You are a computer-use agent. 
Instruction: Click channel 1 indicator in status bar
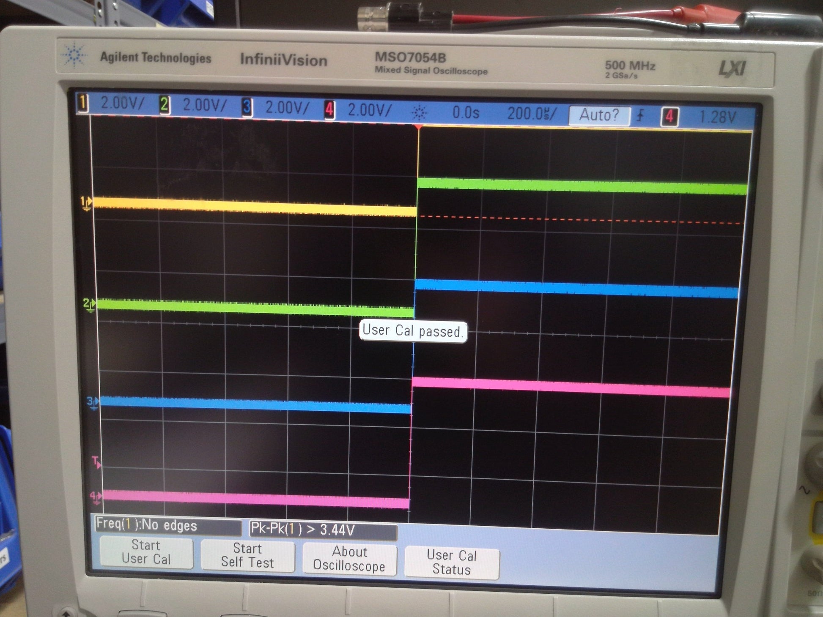83,104
